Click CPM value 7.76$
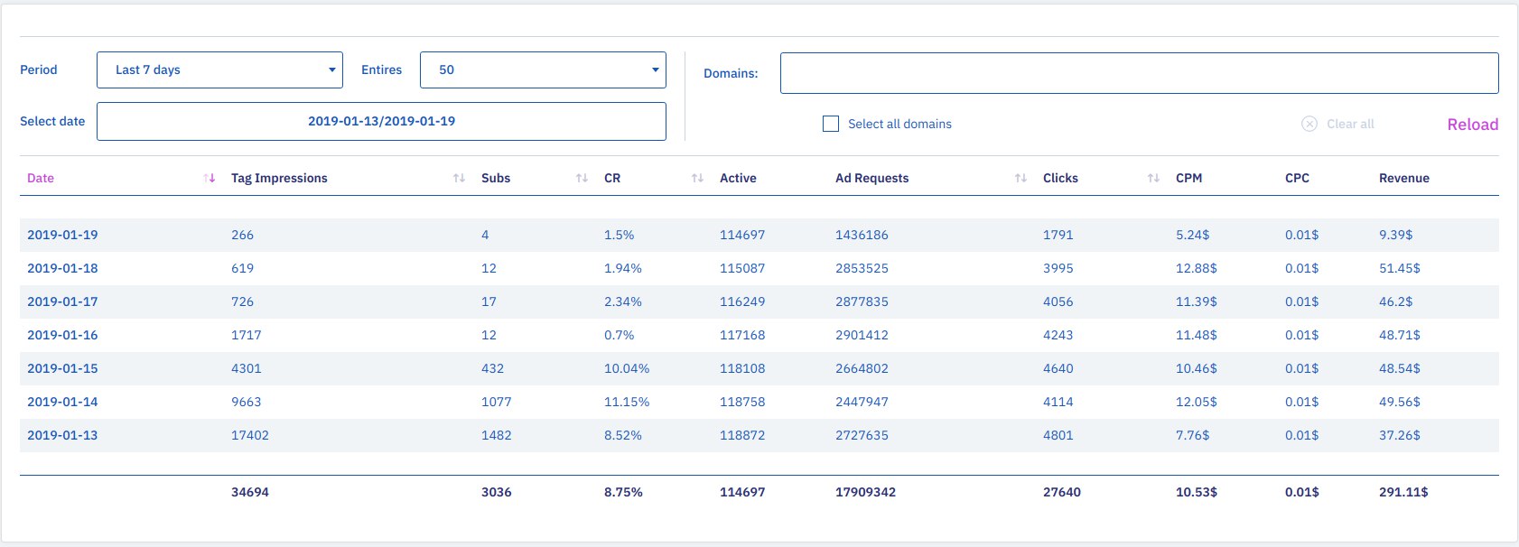The image size is (1519, 547). (x=1192, y=435)
